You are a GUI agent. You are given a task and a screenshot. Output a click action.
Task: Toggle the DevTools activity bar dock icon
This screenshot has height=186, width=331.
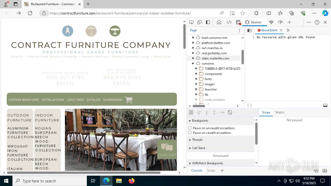click(x=208, y=22)
